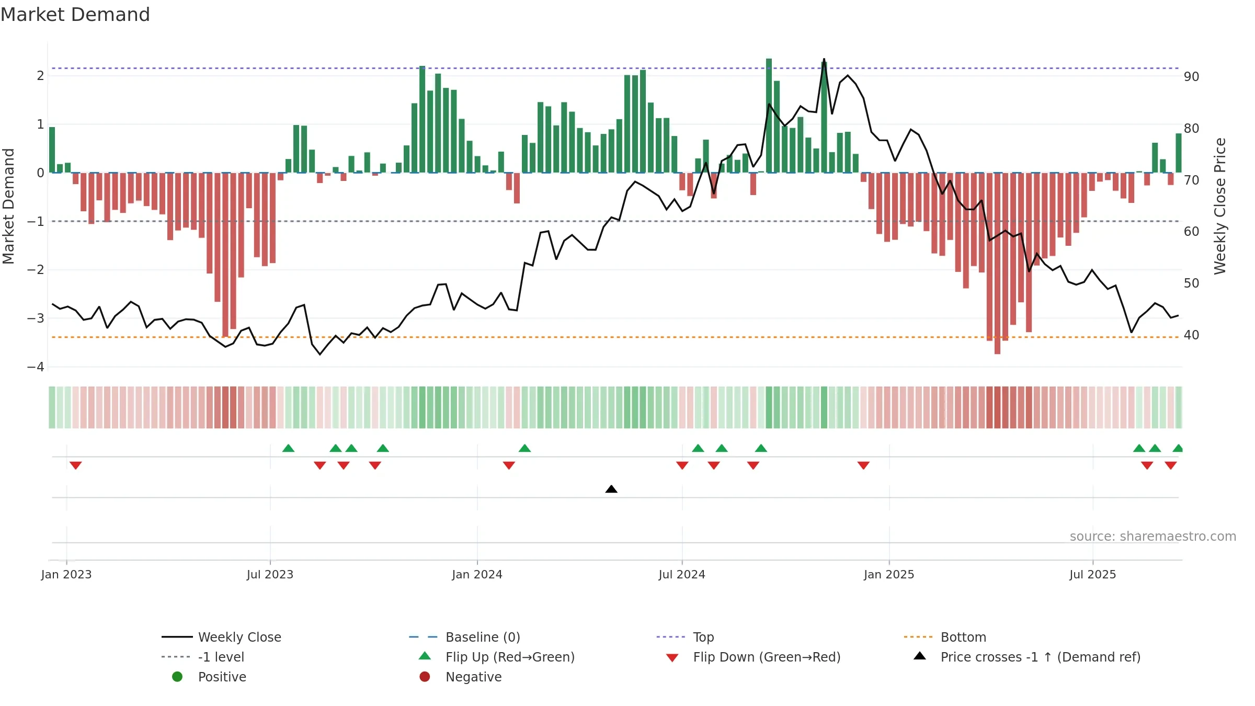
Task: Click the −1 tick on the demand axis
Action: (36, 222)
